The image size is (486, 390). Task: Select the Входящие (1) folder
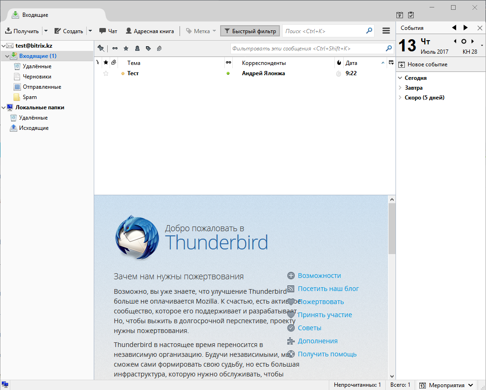click(38, 56)
